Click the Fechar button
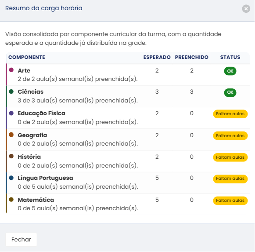This screenshot has width=255, height=252. [21, 239]
